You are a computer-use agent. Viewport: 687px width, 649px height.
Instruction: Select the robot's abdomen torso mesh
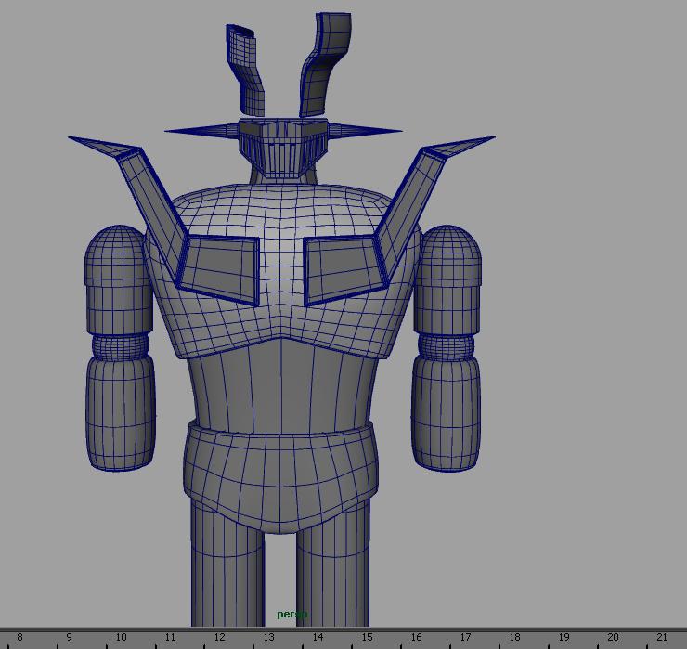[280, 385]
